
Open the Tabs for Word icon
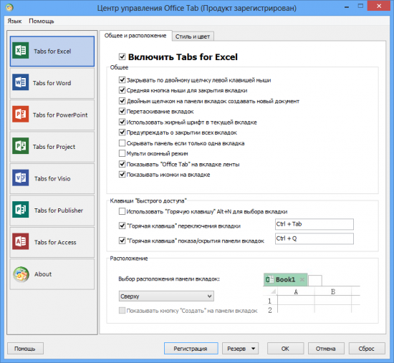[21, 82]
